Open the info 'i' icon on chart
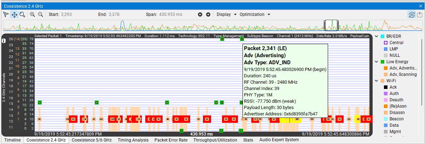This screenshot has width=426, height=144. click(4, 41)
